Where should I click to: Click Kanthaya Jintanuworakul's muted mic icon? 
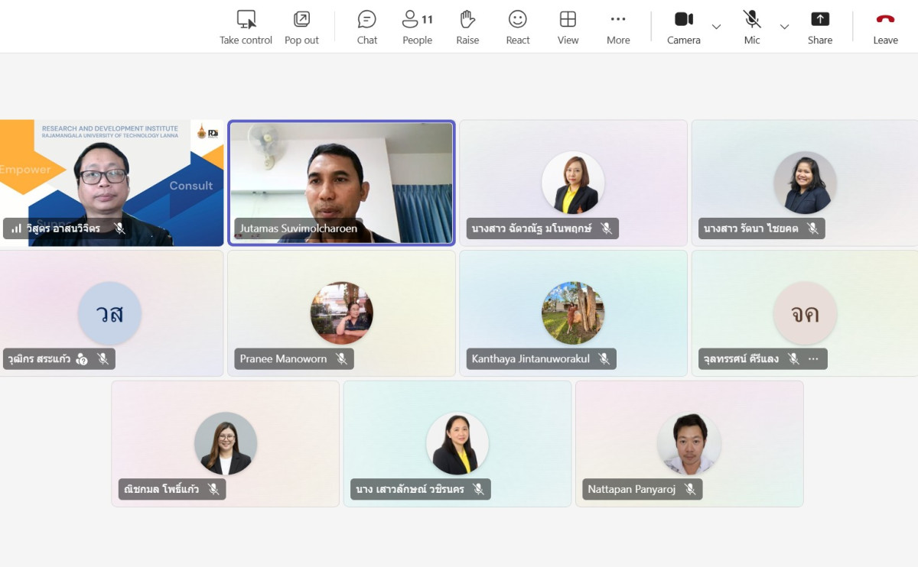(604, 358)
